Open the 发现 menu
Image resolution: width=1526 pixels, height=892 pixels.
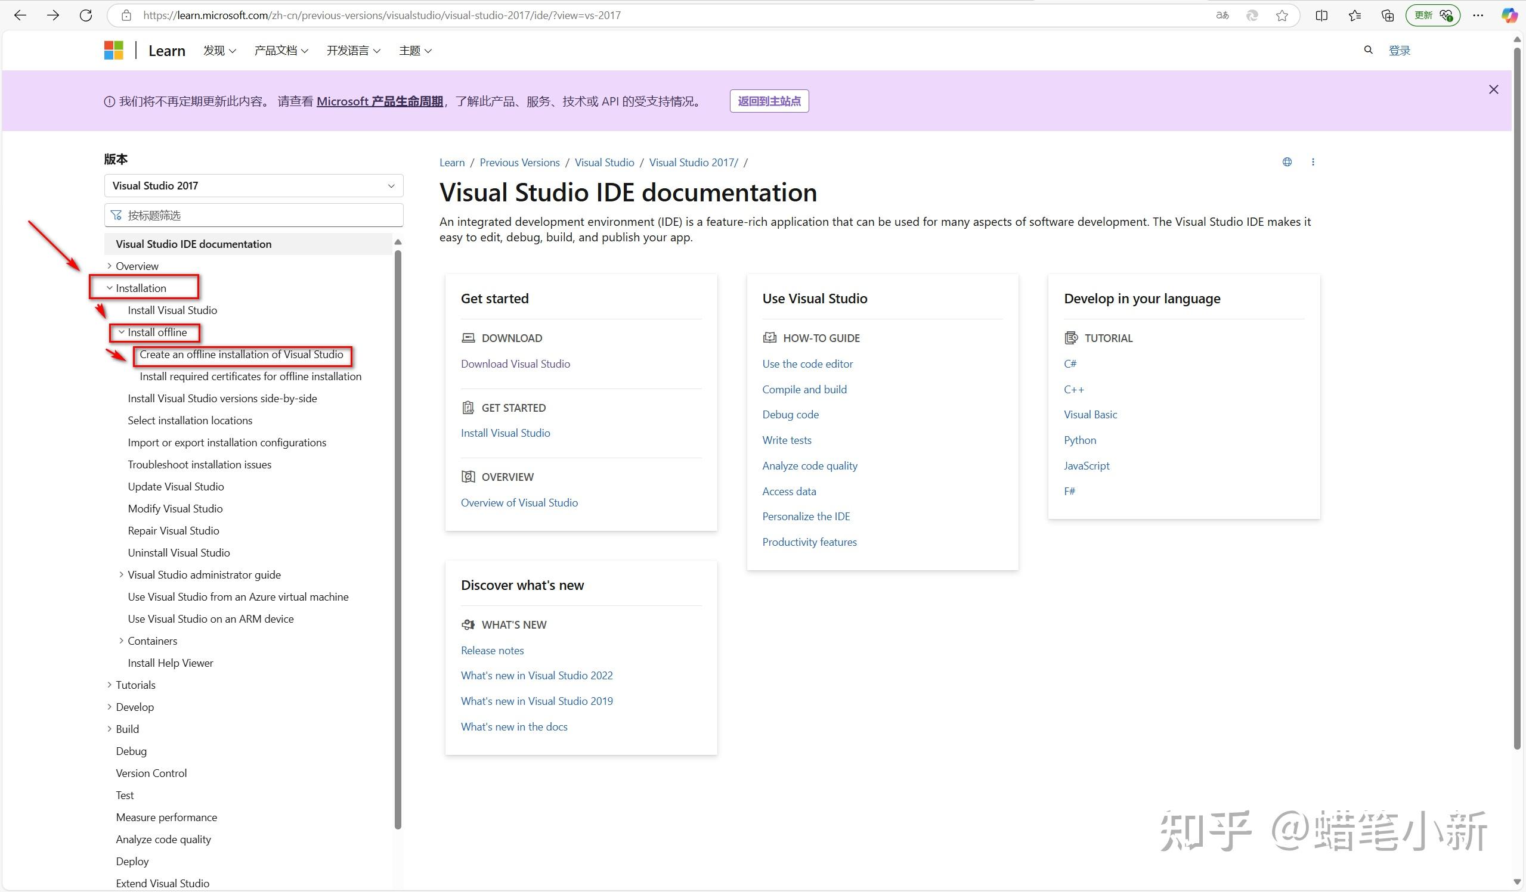(x=219, y=50)
